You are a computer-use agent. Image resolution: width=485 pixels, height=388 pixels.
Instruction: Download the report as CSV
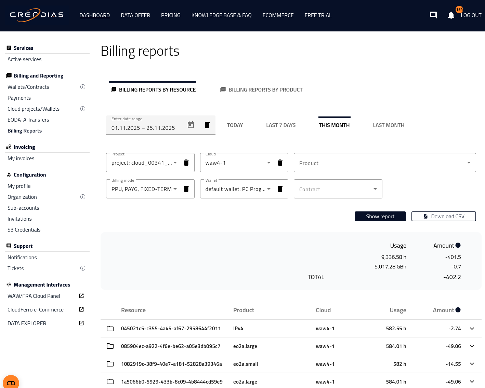(443, 217)
